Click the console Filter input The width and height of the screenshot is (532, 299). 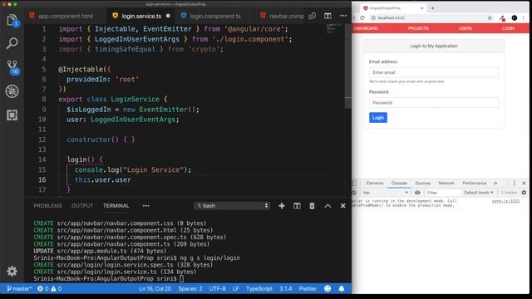pos(443,193)
